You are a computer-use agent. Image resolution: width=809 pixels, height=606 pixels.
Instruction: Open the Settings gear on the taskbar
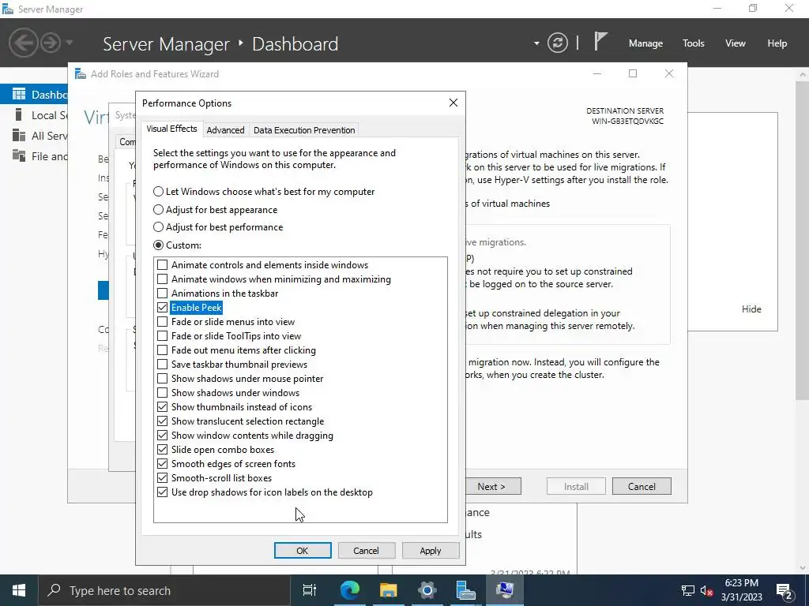coord(427,590)
